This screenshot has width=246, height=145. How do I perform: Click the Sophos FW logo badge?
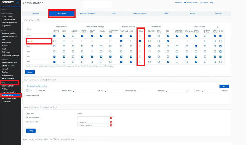click(x=17, y=2)
